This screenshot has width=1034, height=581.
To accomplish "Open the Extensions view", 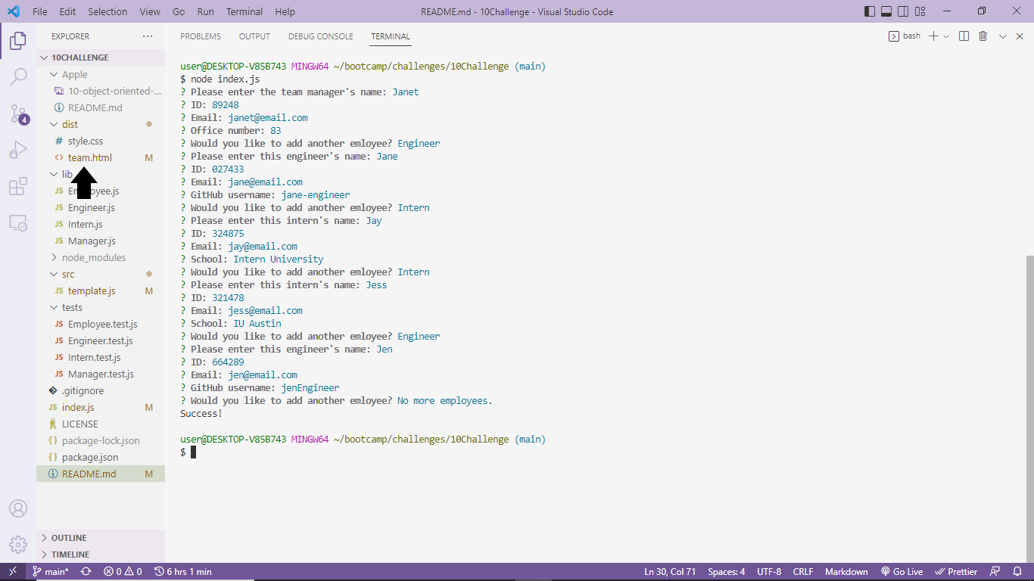I will point(18,186).
